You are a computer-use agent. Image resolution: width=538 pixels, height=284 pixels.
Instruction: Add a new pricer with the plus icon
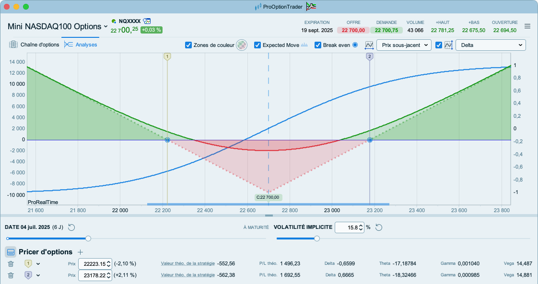81,252
